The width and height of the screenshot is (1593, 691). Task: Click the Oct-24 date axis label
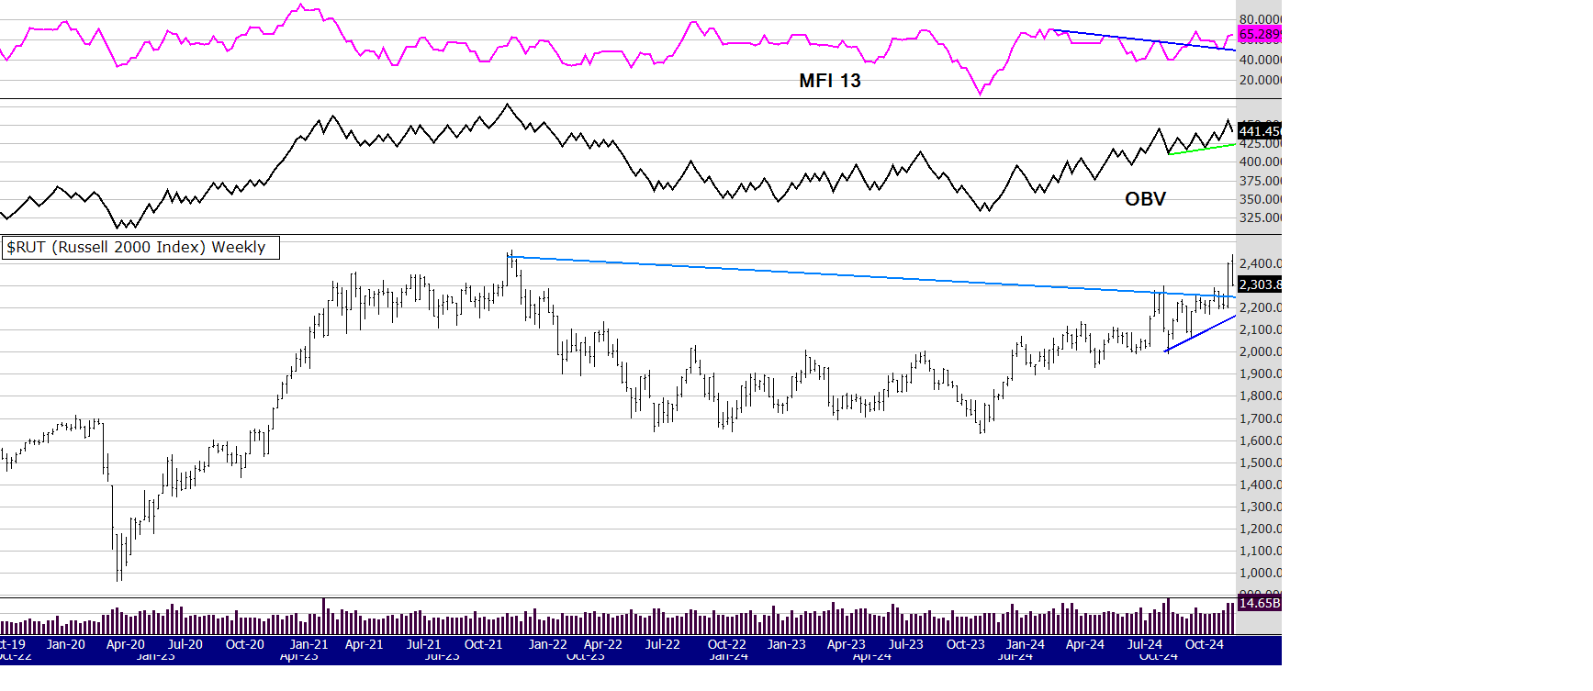pyautogui.click(x=1205, y=644)
